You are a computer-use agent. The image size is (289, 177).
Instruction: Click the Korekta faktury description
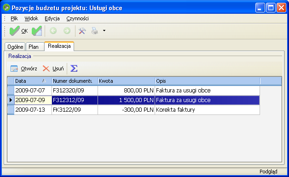point(208,109)
